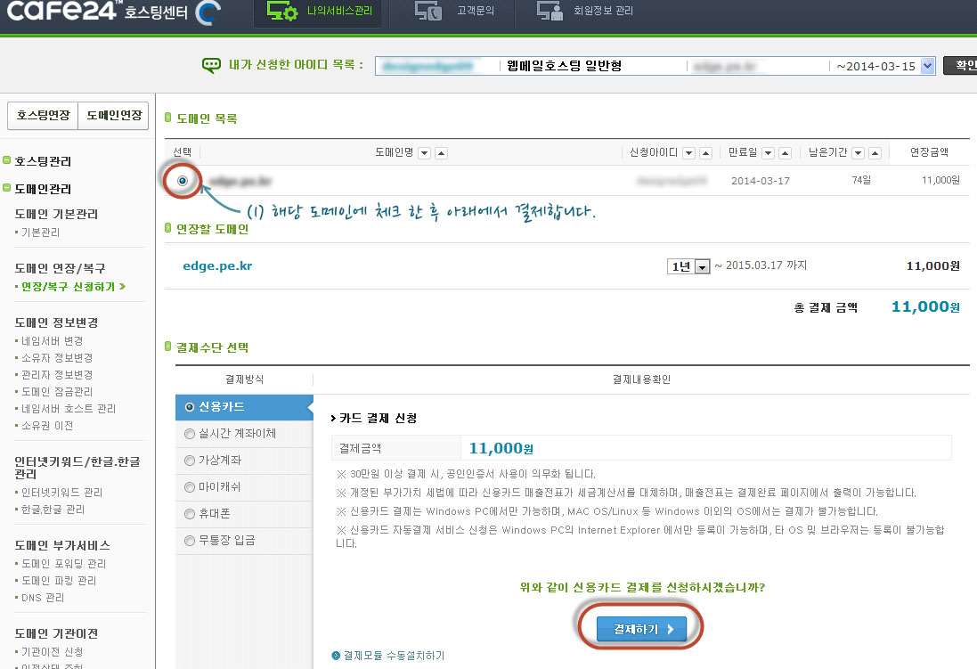The image size is (977, 669).
Task: Sort 만료일 column descending arrow
Action: [x=768, y=153]
